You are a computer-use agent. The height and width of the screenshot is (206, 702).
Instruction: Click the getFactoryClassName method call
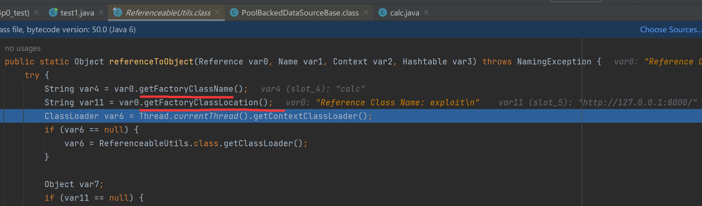pyautogui.click(x=186, y=89)
